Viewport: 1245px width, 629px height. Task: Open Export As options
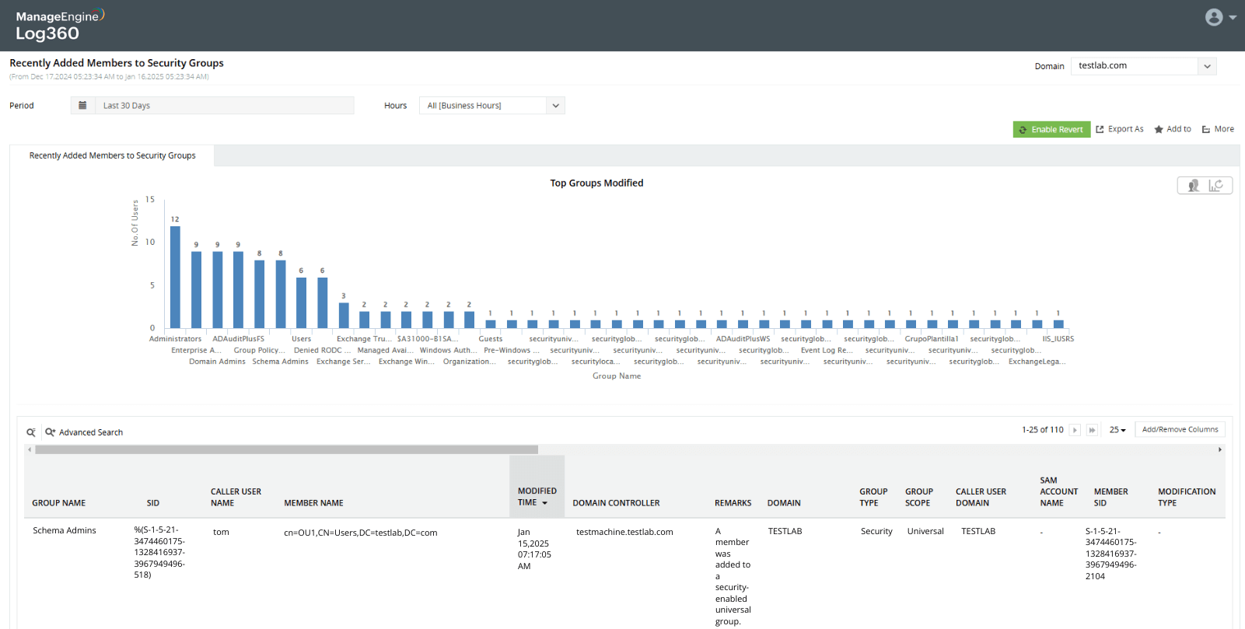[x=1120, y=129]
